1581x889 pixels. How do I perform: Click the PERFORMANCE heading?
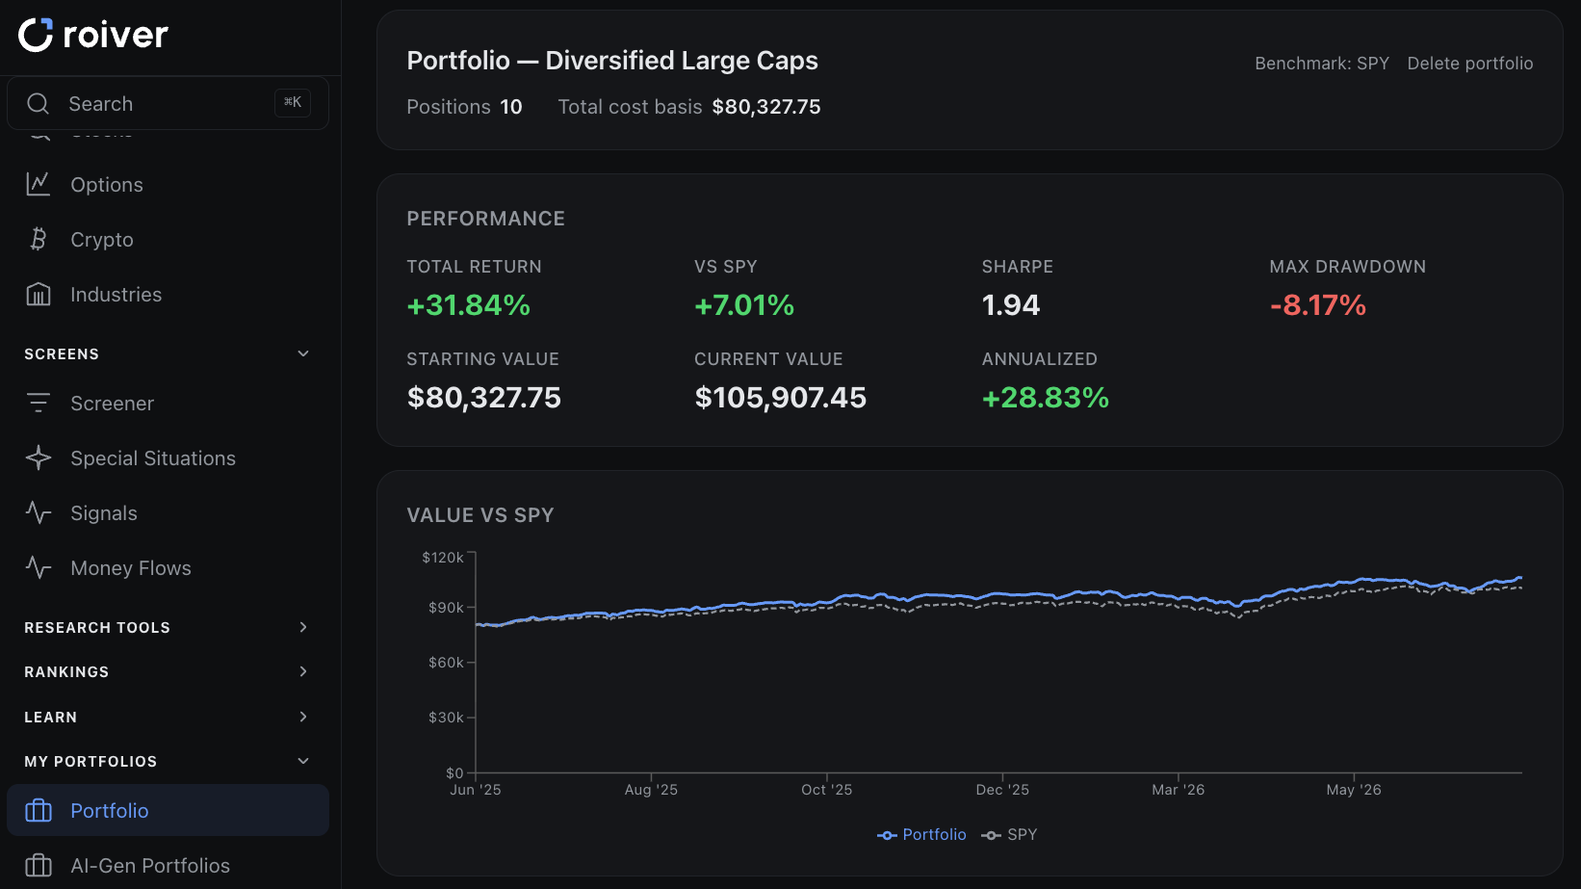(486, 219)
